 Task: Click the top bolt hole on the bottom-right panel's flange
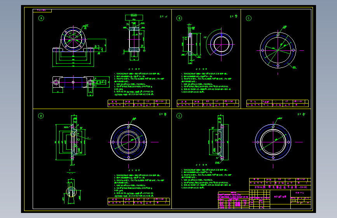pyautogui.click(x=273, y=126)
